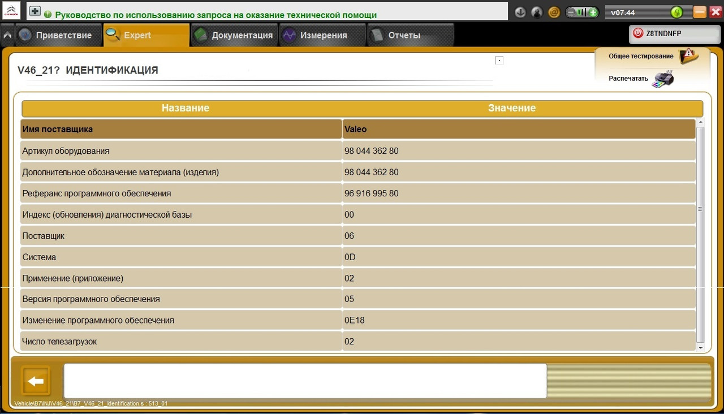Click the plus icon beside the help text

(x=35, y=11)
